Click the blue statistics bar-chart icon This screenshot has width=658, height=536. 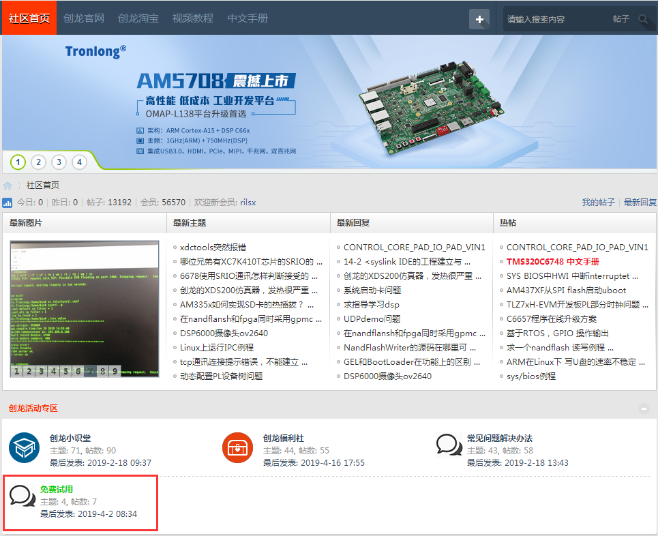(8, 203)
